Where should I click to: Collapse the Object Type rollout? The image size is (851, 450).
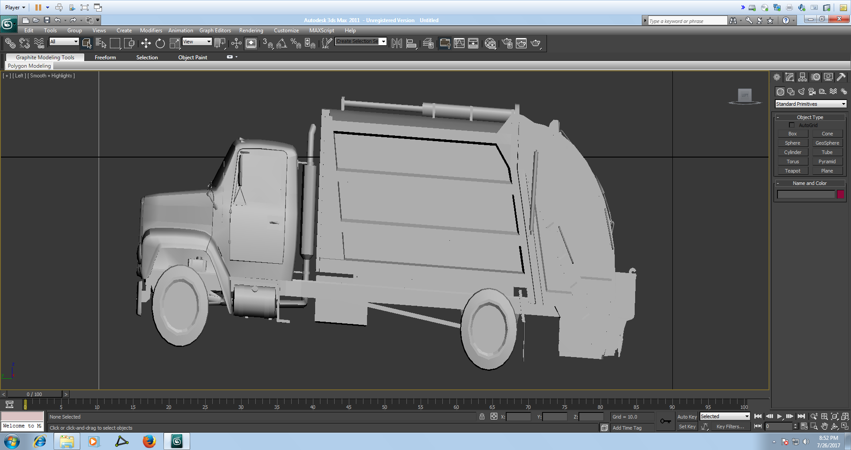pyautogui.click(x=810, y=117)
